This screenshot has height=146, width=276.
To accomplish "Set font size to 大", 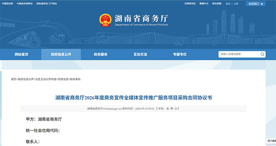I will click(168, 109).
